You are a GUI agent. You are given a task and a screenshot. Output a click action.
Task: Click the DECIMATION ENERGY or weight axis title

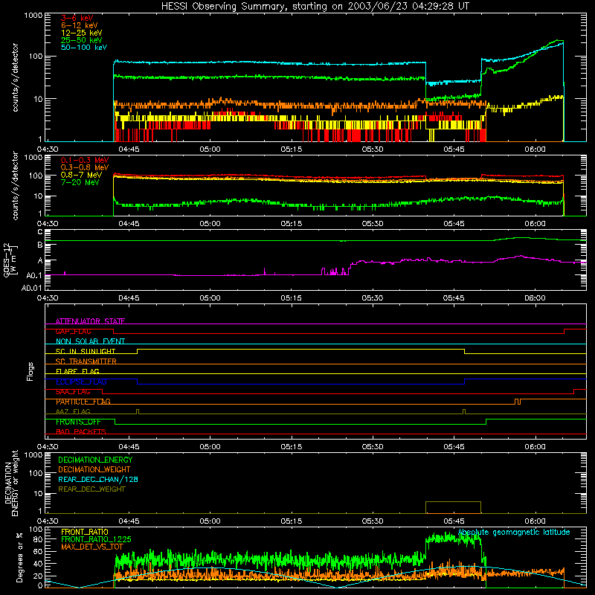point(11,483)
